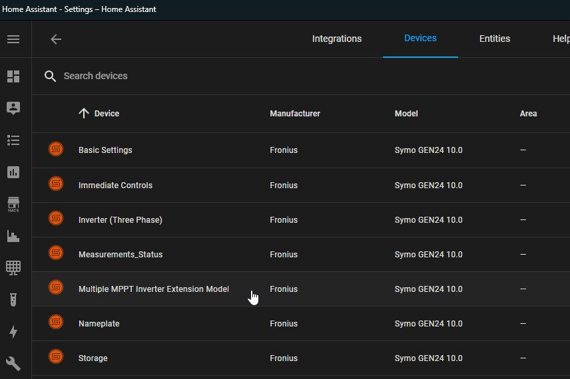Open the Inverter (Three Phase) device
The height and width of the screenshot is (379, 570).
(120, 219)
